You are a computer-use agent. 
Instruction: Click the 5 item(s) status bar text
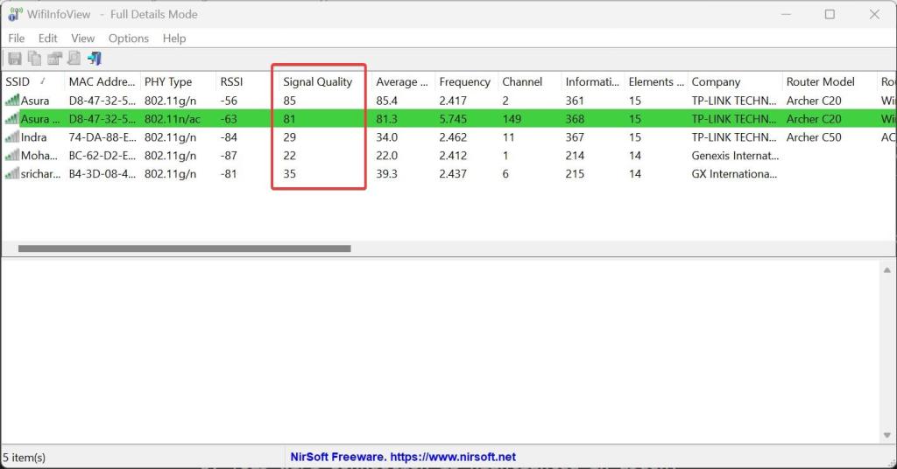point(24,458)
